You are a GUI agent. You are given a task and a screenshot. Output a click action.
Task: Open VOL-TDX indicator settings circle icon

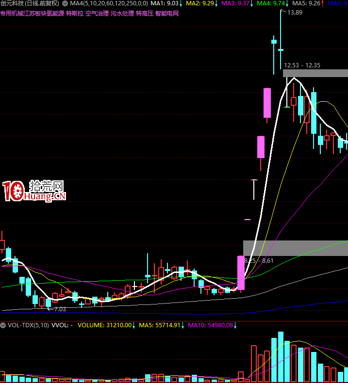pyautogui.click(x=3, y=325)
